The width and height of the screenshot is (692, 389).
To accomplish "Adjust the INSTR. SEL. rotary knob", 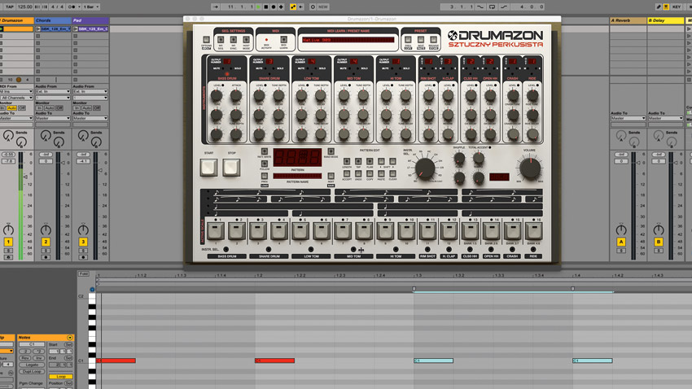I will click(x=425, y=169).
